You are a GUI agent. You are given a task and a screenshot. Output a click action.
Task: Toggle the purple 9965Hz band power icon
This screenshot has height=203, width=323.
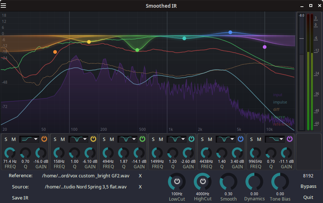pos(290,139)
